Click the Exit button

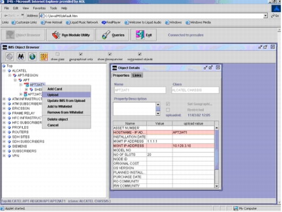coord(144,35)
